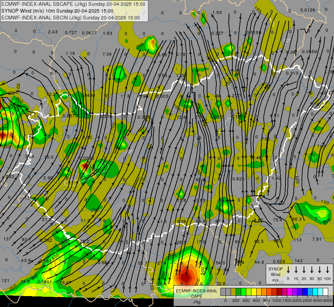The width and height of the screenshot is (334, 307).
Task: Click the 0.727 value on the map
Action: (71, 33)
